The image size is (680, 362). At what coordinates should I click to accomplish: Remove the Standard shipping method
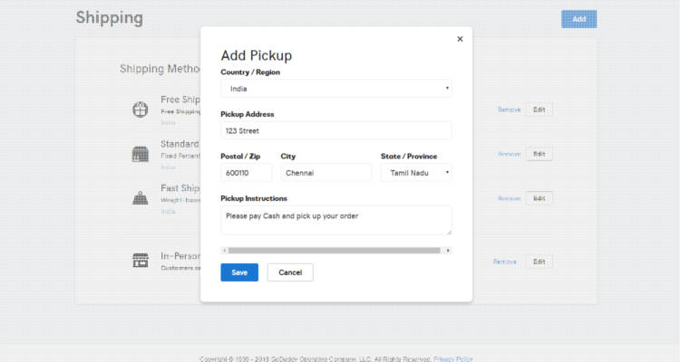point(509,154)
